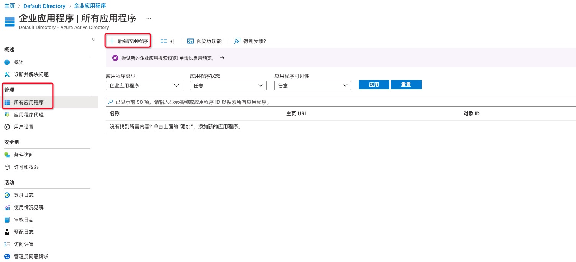Click the Enterprise Applications grid icon beside the title
The width and height of the screenshot is (576, 262).
9,22
